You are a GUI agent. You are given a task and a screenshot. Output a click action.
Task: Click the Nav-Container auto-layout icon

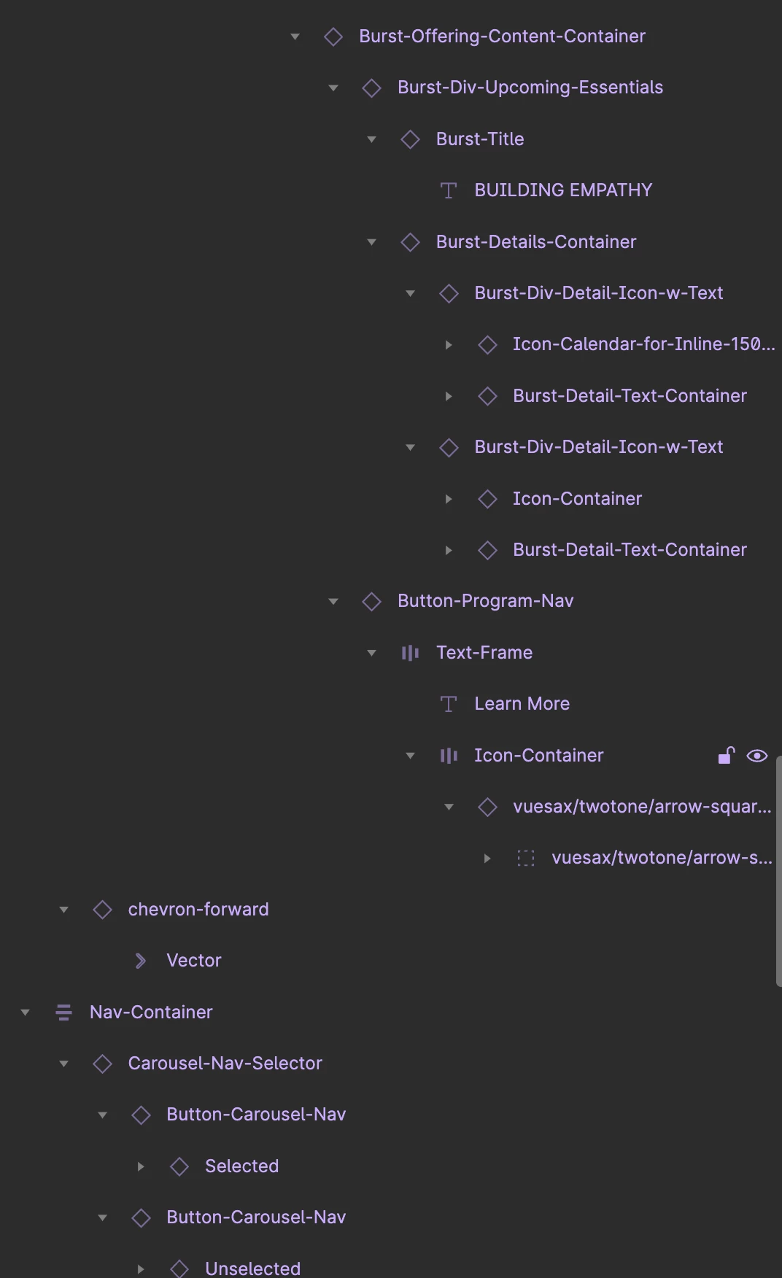pos(64,1012)
